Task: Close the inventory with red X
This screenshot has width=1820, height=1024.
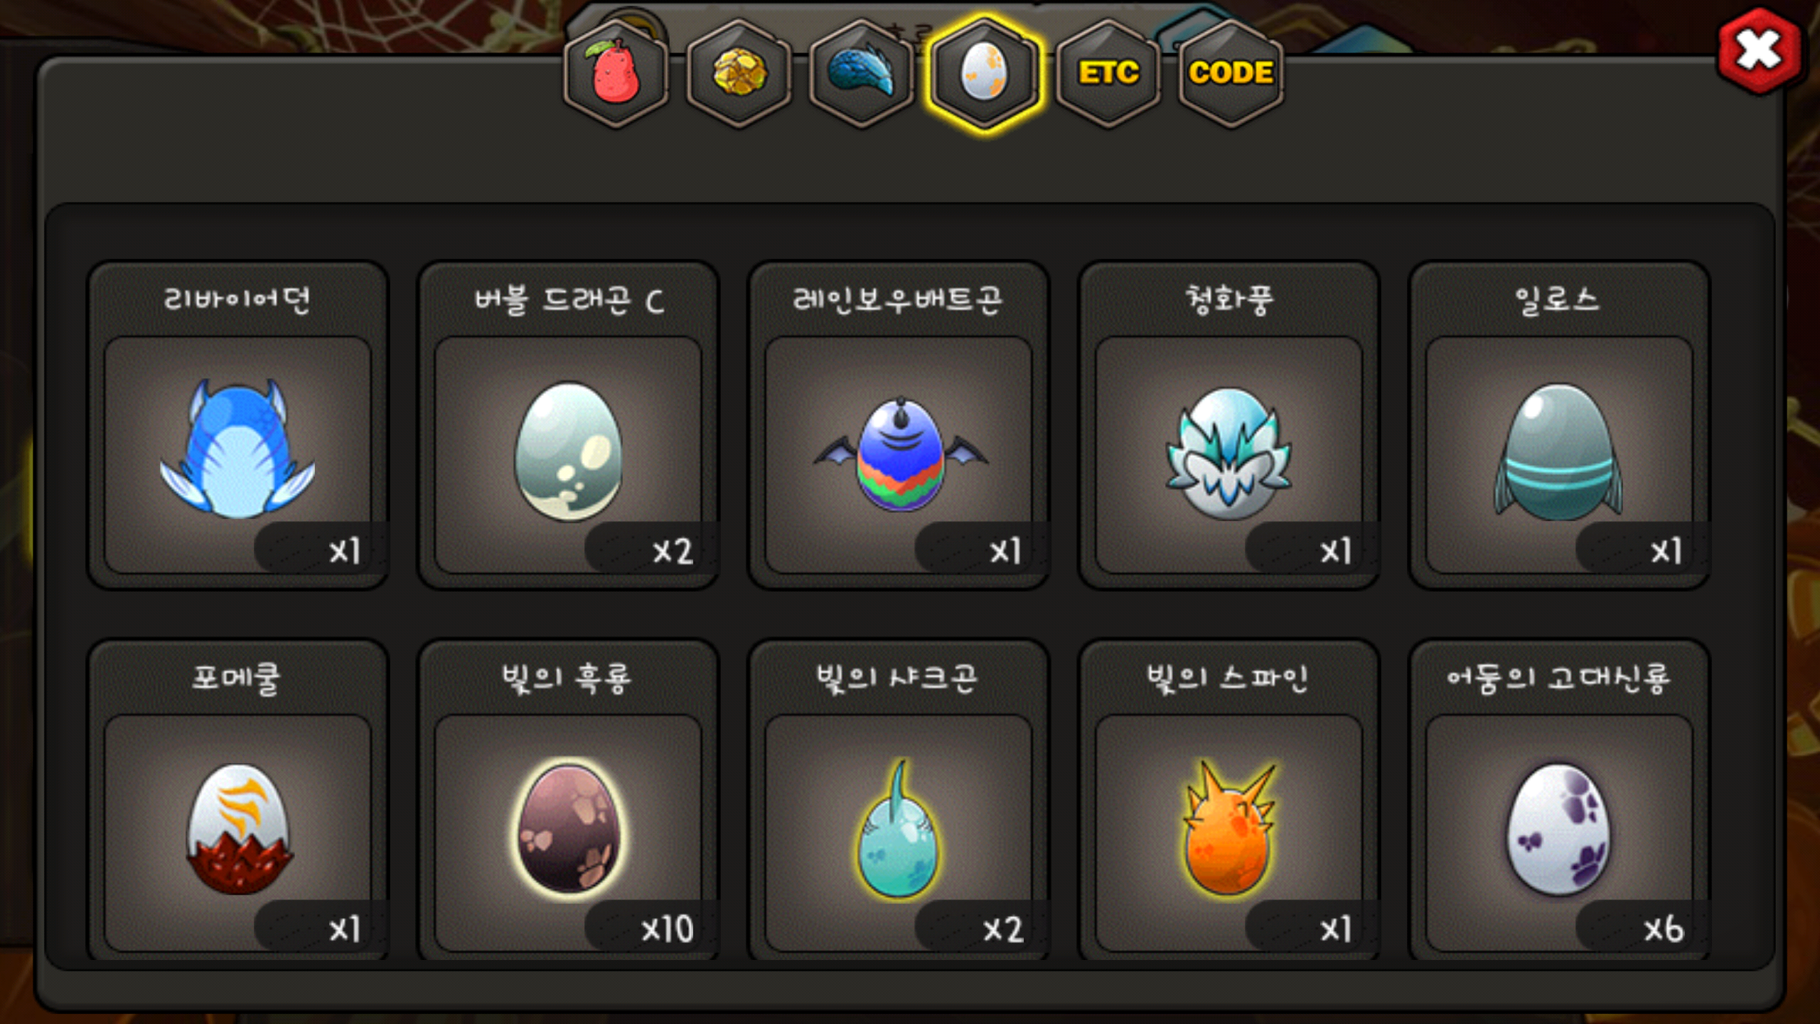Action: point(1759,51)
